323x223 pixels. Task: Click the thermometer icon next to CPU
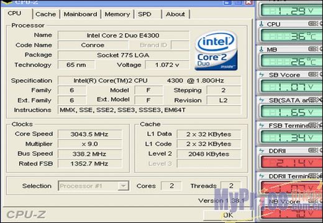(x=262, y=24)
